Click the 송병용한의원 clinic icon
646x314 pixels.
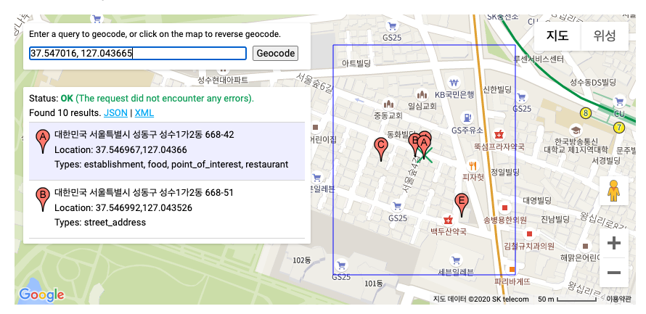[505, 207]
